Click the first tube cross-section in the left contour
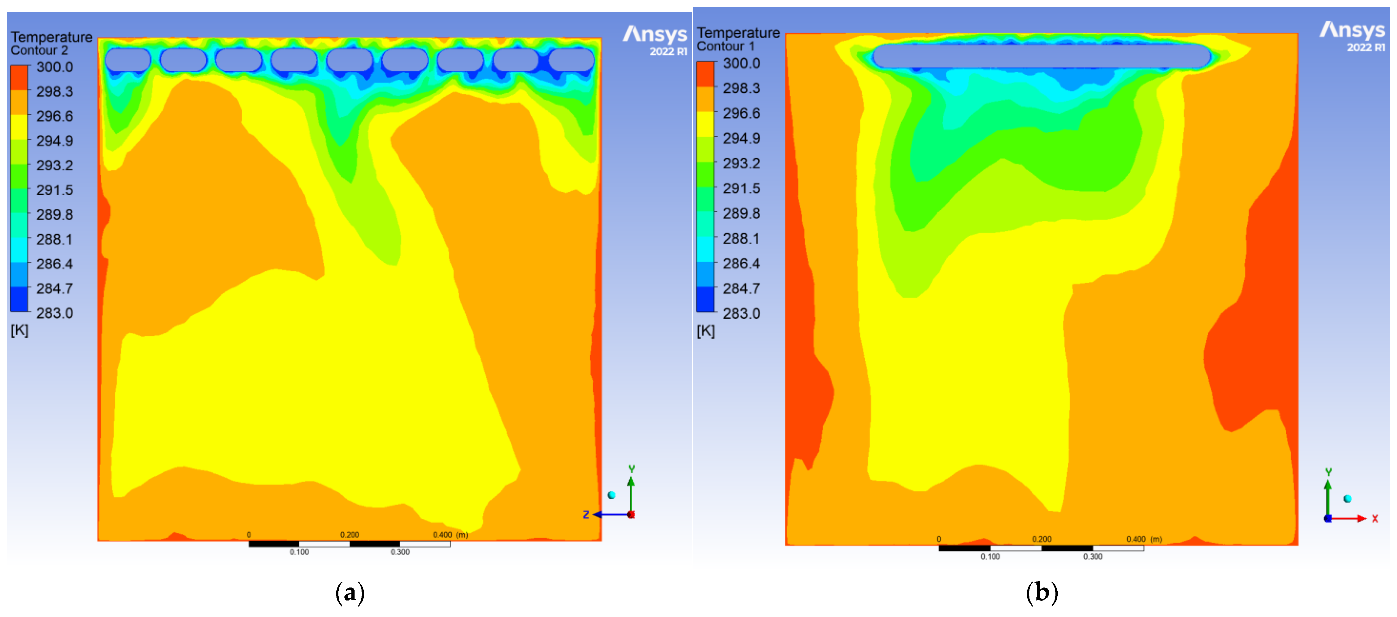Screen dimensions: 1397x617 tap(128, 60)
